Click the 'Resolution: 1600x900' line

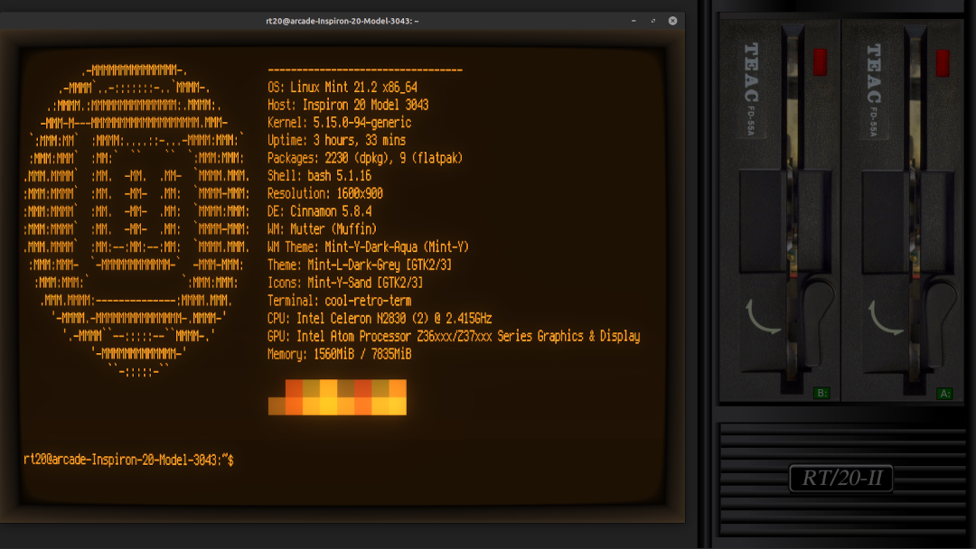click(325, 193)
